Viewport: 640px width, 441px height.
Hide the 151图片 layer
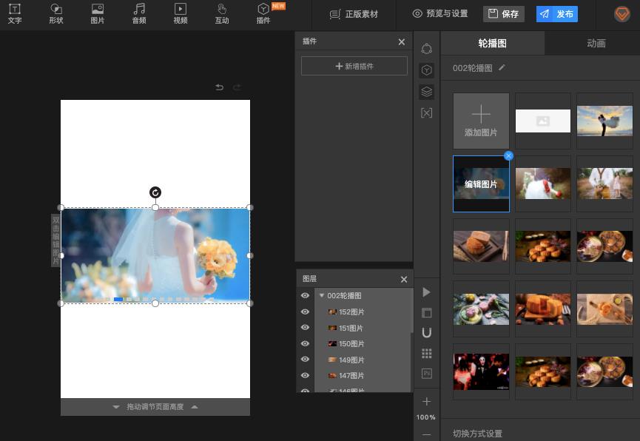[305, 328]
